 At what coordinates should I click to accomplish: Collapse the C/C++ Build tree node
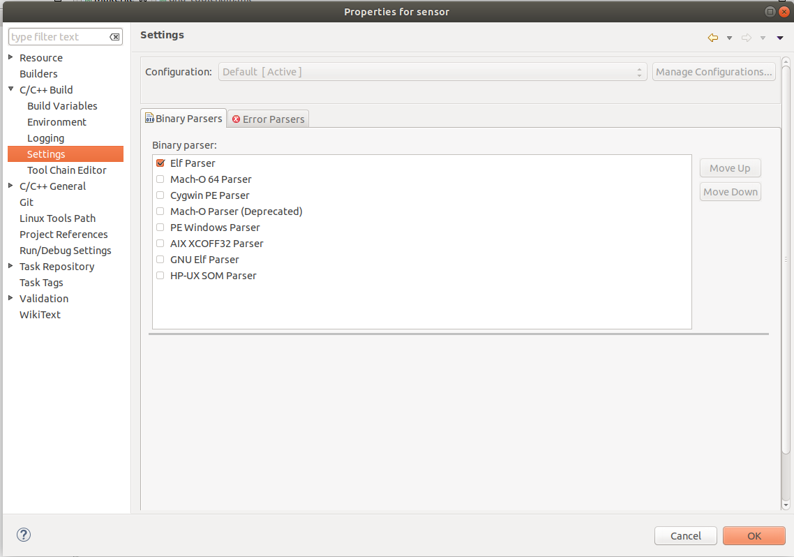pos(10,89)
